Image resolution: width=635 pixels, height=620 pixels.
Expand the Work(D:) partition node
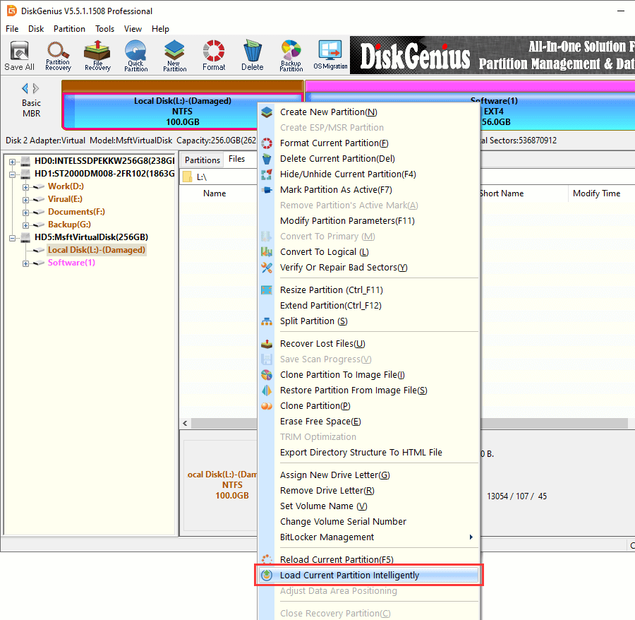[25, 187]
